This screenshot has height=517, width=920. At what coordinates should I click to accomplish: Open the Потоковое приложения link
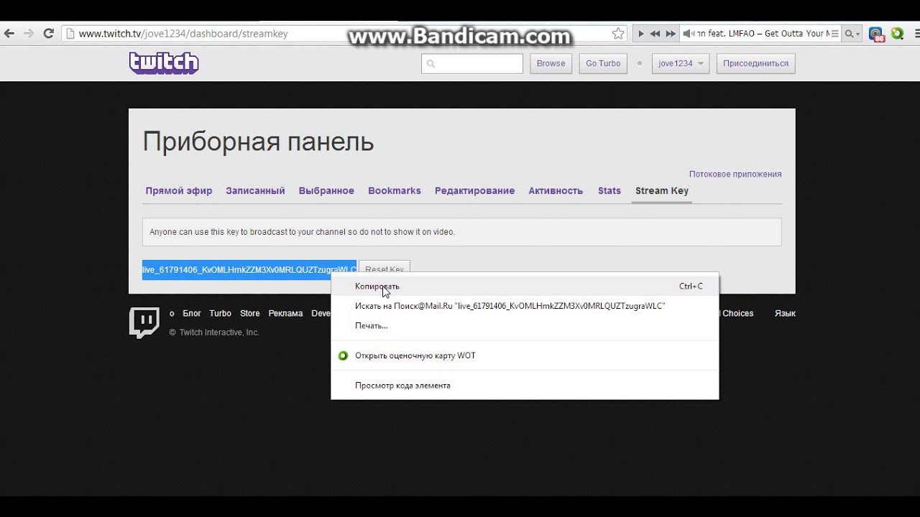(x=735, y=174)
